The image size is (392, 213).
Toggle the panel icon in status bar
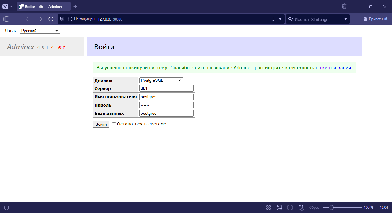6,207
